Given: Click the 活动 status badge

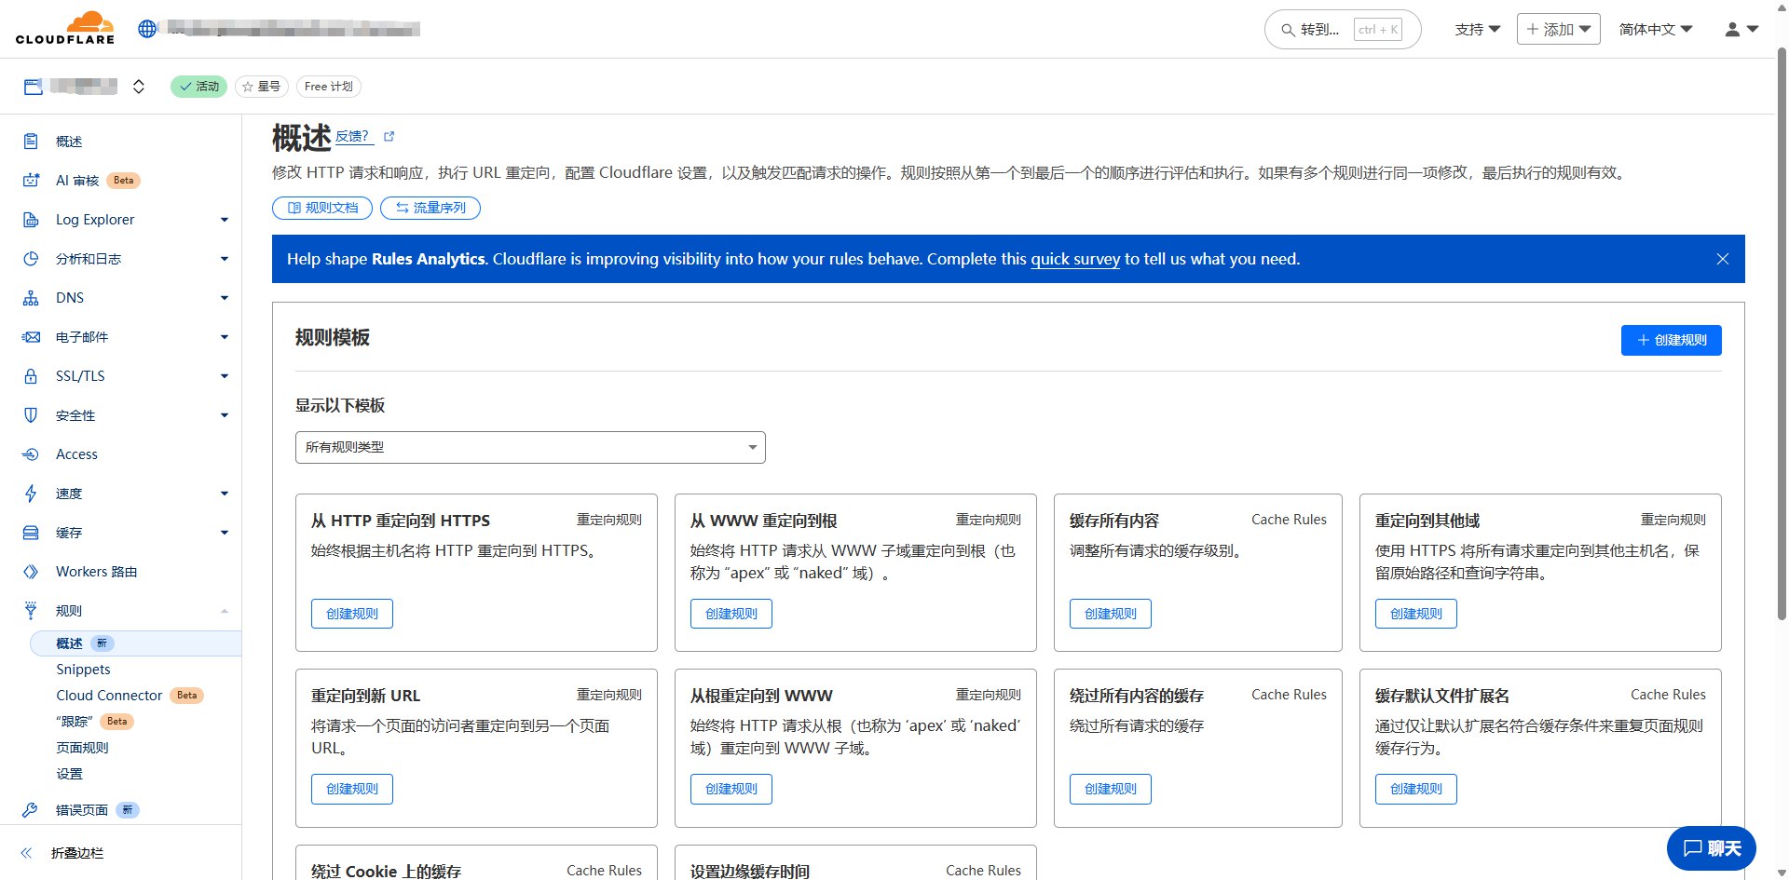Looking at the screenshot, I should (198, 87).
